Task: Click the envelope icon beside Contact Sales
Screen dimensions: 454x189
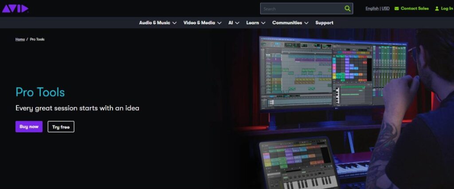Action: (x=396, y=8)
